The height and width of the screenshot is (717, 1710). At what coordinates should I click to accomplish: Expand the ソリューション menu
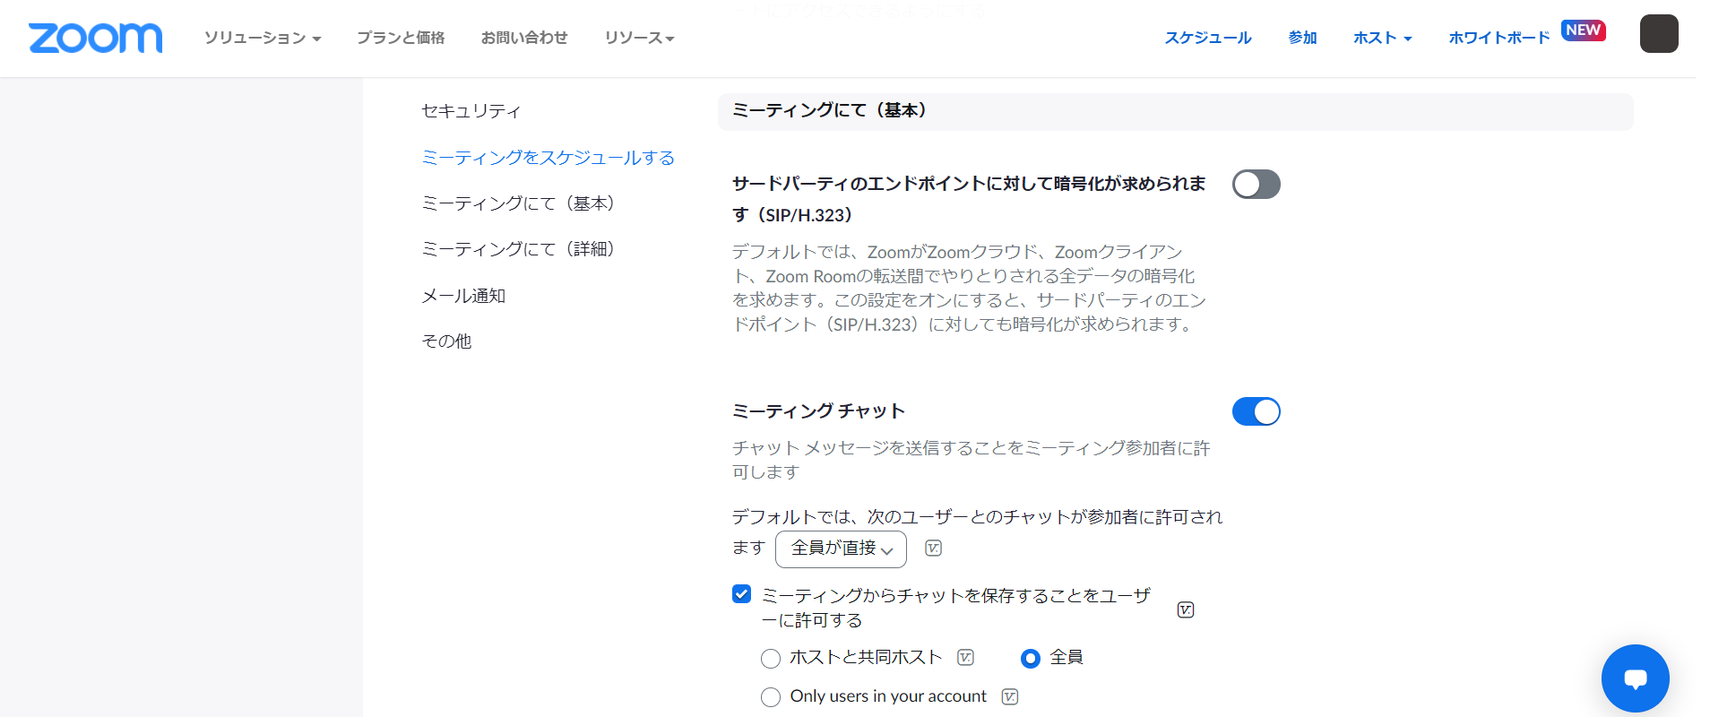click(262, 38)
